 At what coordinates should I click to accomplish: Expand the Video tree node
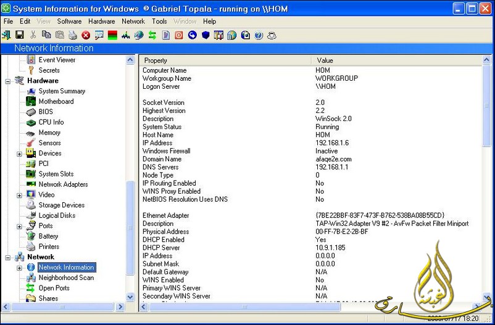[20, 195]
